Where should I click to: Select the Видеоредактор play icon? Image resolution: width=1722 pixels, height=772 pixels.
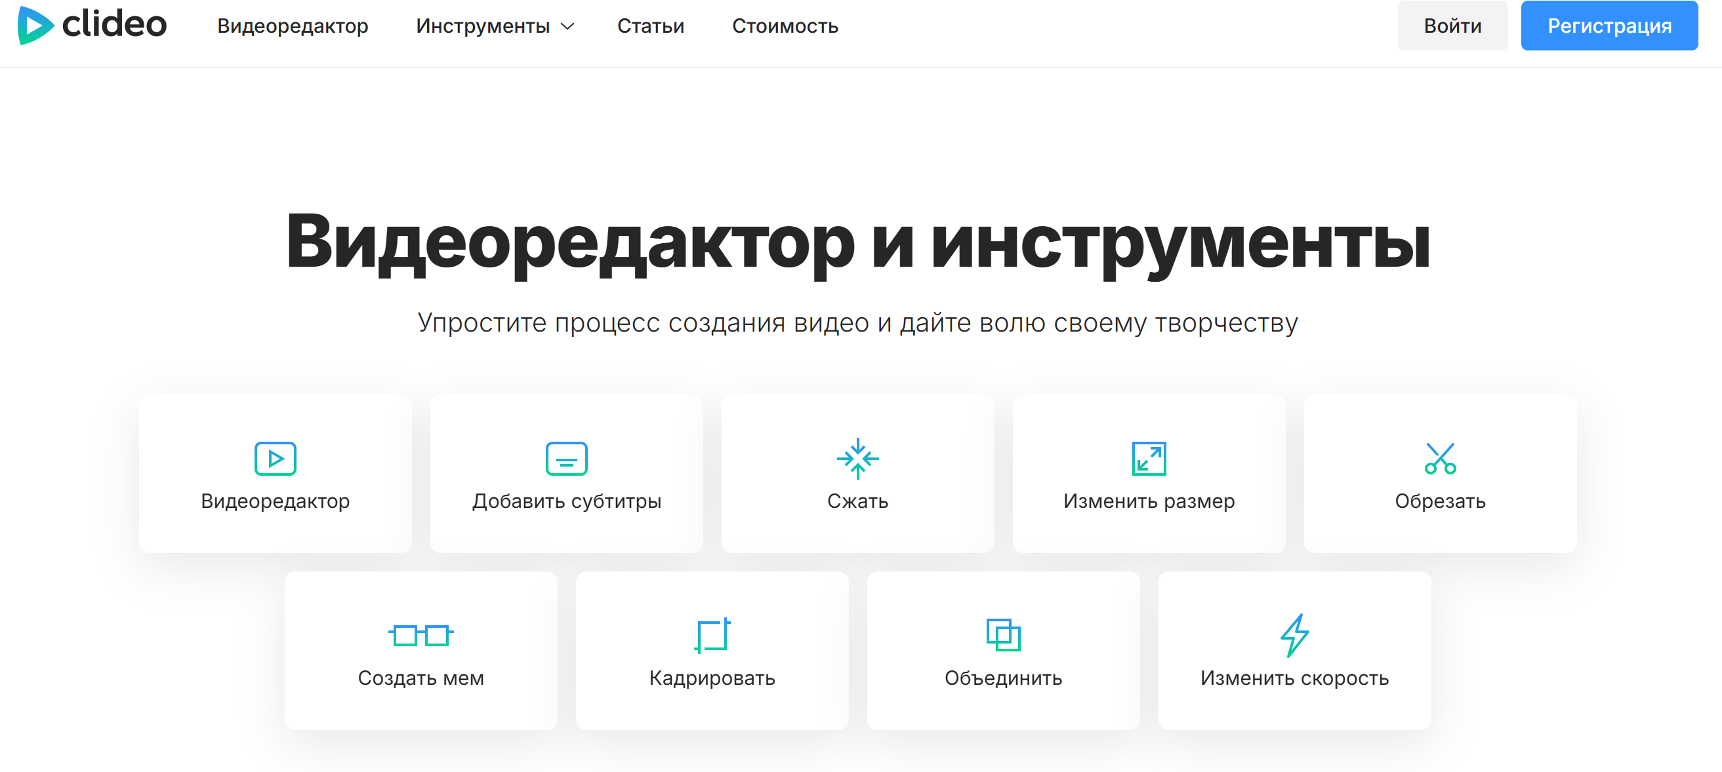click(x=276, y=458)
